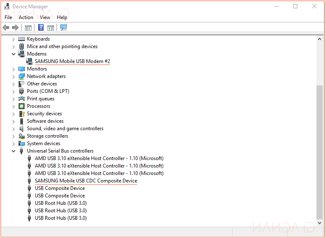Click the Forward arrow toolbar icon

tap(15, 28)
